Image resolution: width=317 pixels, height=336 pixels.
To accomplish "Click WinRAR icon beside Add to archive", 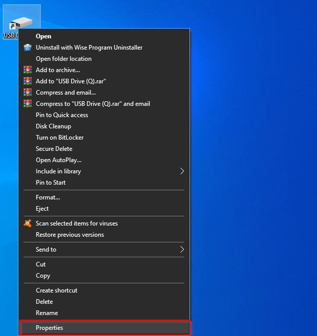I will point(28,70).
